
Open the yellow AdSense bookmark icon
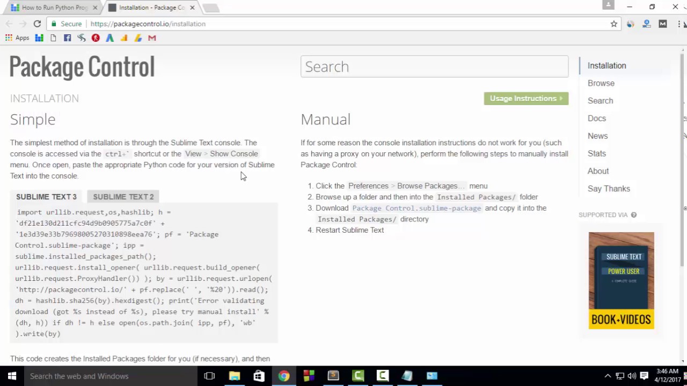138,38
